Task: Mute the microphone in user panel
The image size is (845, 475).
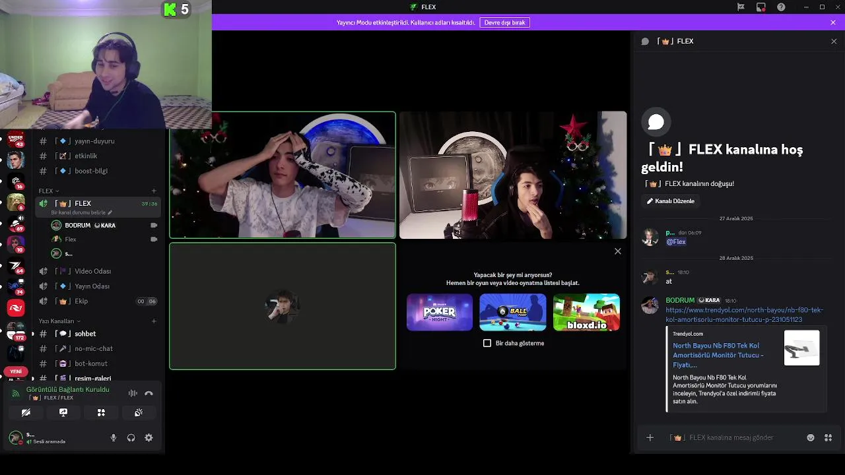Action: click(x=114, y=437)
